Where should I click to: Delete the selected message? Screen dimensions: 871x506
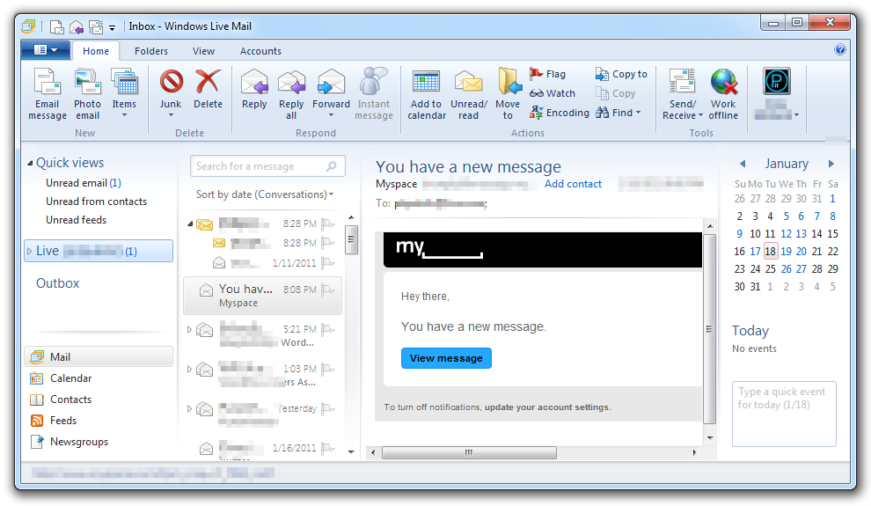click(208, 89)
